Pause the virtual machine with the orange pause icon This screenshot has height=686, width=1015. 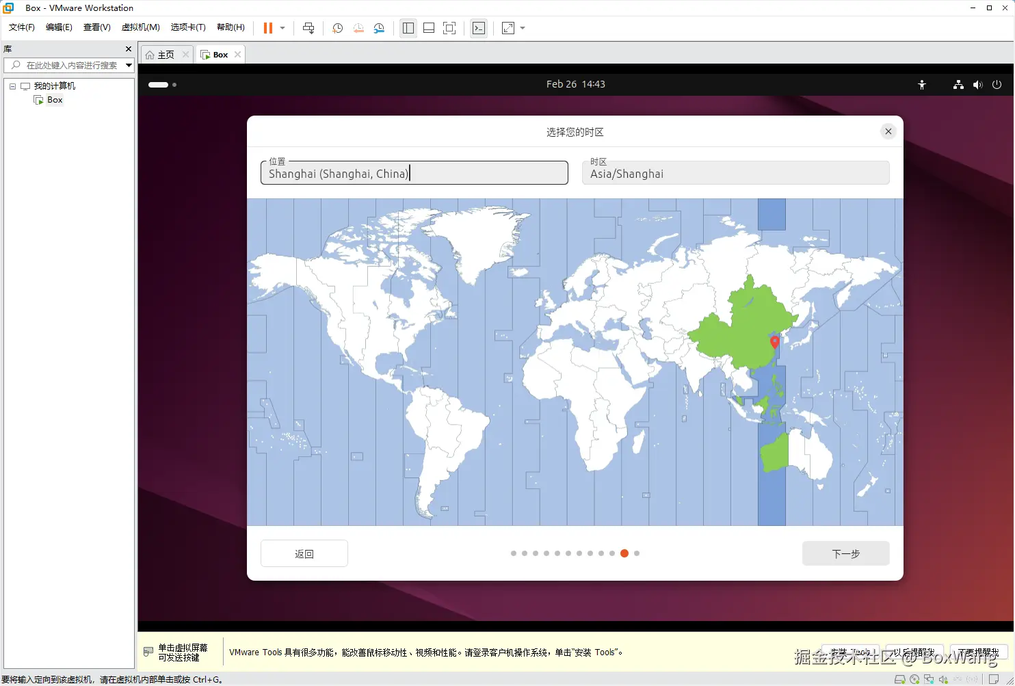(x=268, y=28)
